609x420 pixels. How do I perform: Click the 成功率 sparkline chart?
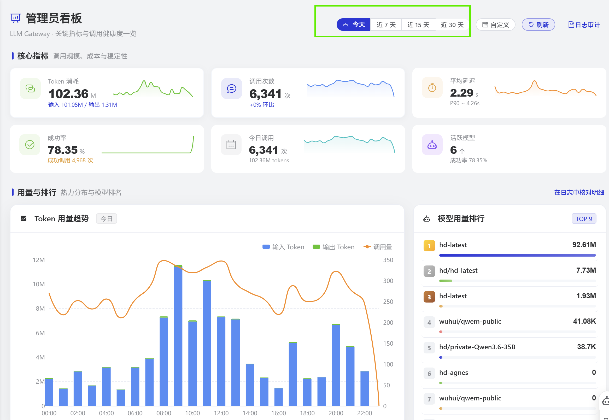click(x=148, y=144)
